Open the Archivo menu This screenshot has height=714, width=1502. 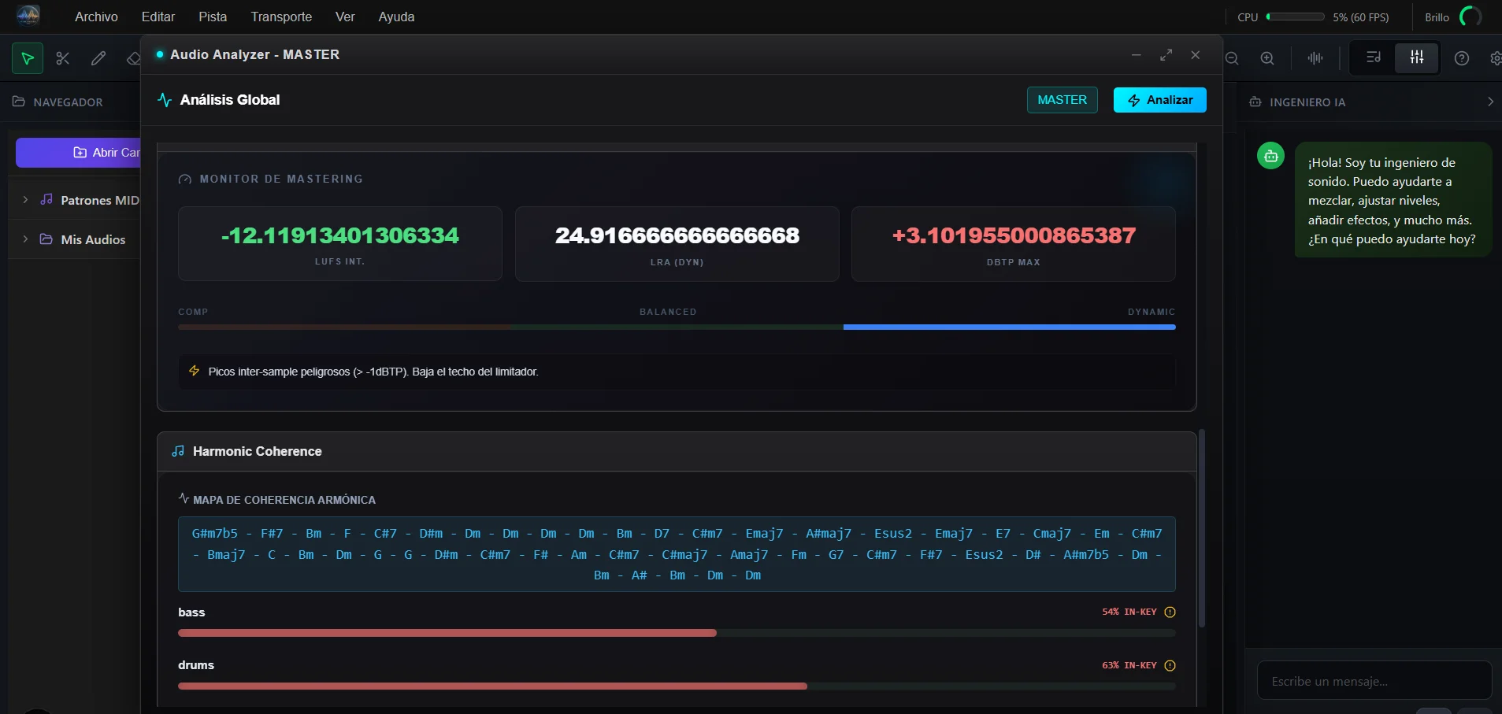[96, 17]
